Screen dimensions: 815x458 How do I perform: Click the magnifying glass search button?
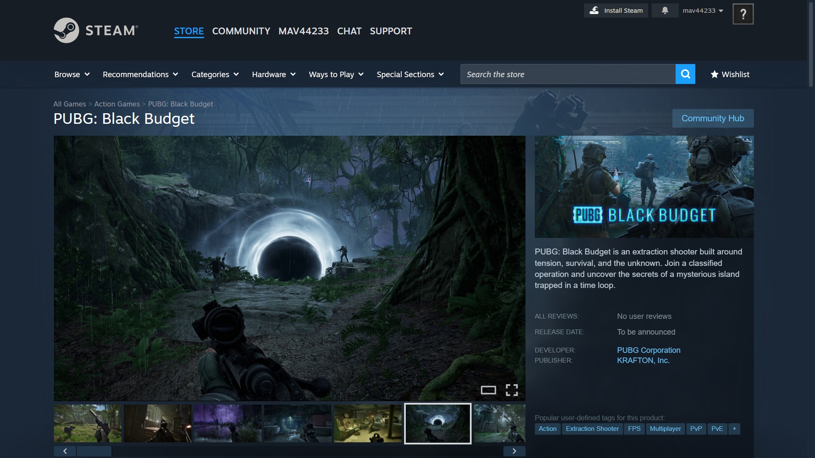pos(685,74)
